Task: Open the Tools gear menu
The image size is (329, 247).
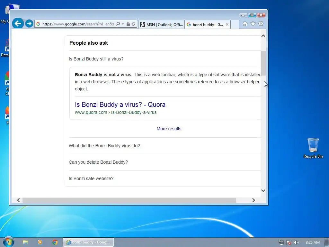Action: pos(261,23)
